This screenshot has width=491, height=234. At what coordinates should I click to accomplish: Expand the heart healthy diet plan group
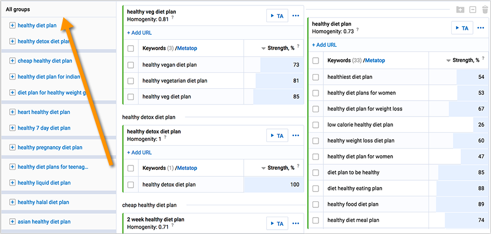pos(12,112)
